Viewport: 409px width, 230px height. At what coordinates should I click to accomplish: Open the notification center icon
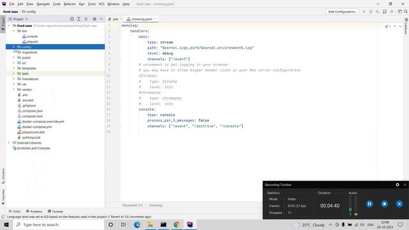tap(401, 224)
